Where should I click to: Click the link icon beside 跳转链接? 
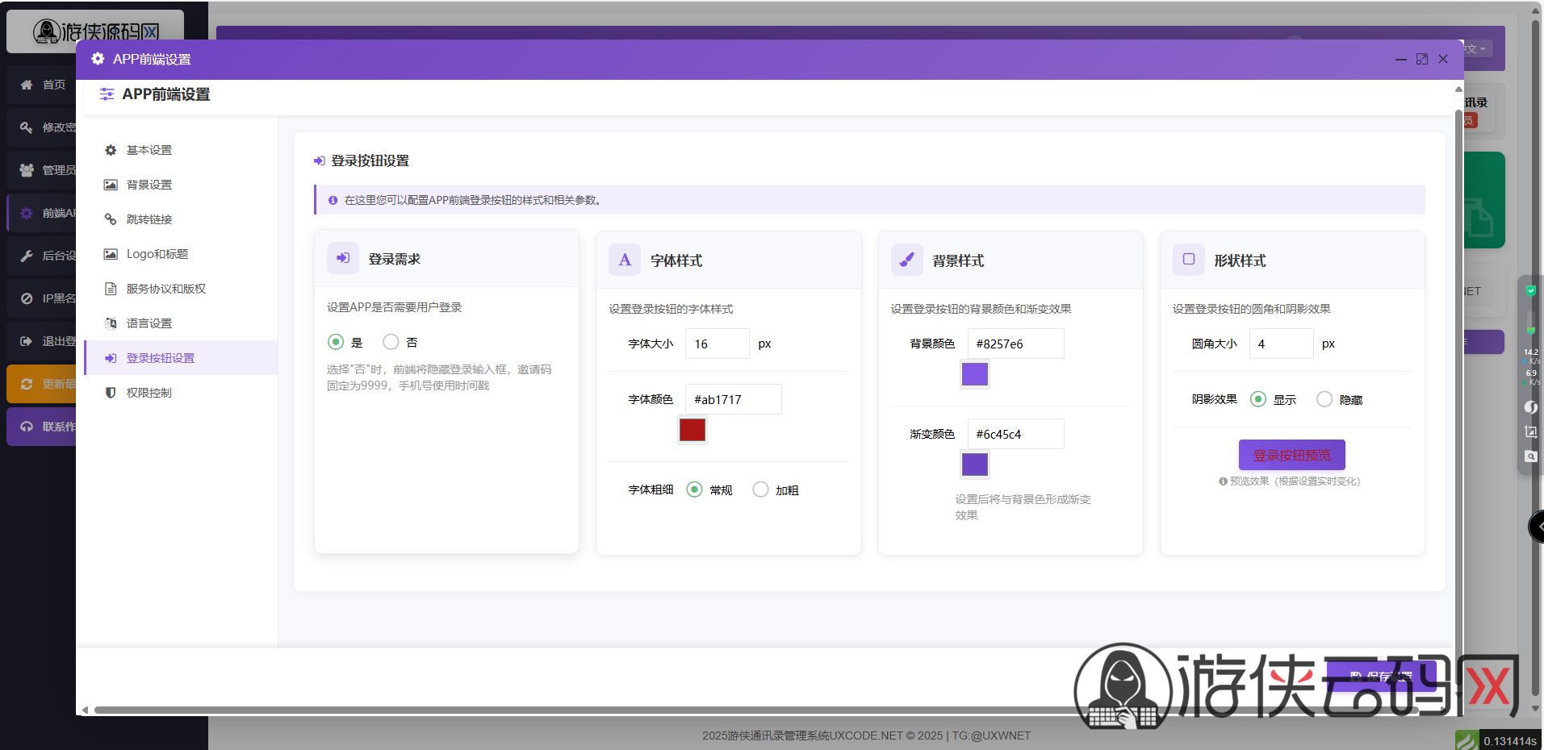click(x=111, y=219)
